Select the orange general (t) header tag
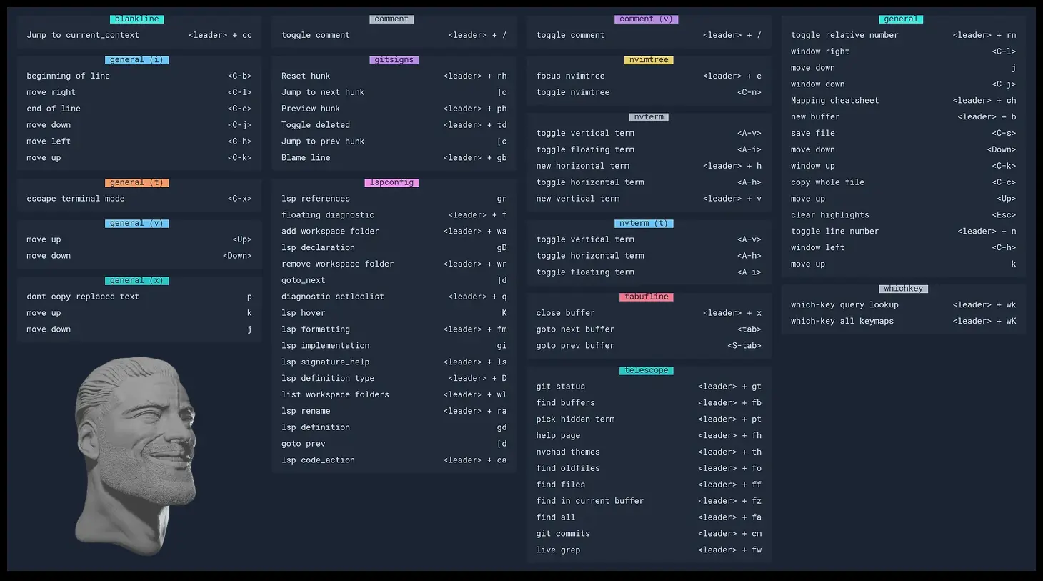Viewport: 1043px width, 581px height. click(x=136, y=182)
